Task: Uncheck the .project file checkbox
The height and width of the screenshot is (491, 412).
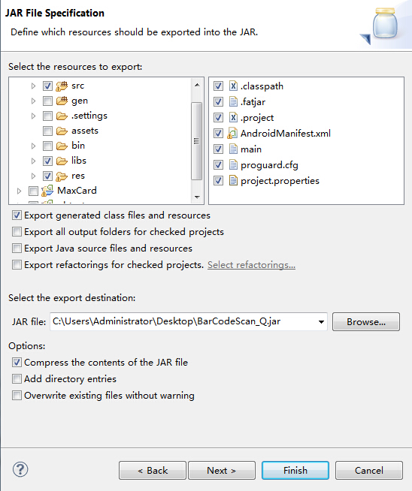Action: pos(218,118)
